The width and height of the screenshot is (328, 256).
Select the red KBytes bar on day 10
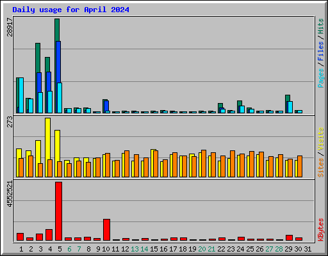coord(107,230)
